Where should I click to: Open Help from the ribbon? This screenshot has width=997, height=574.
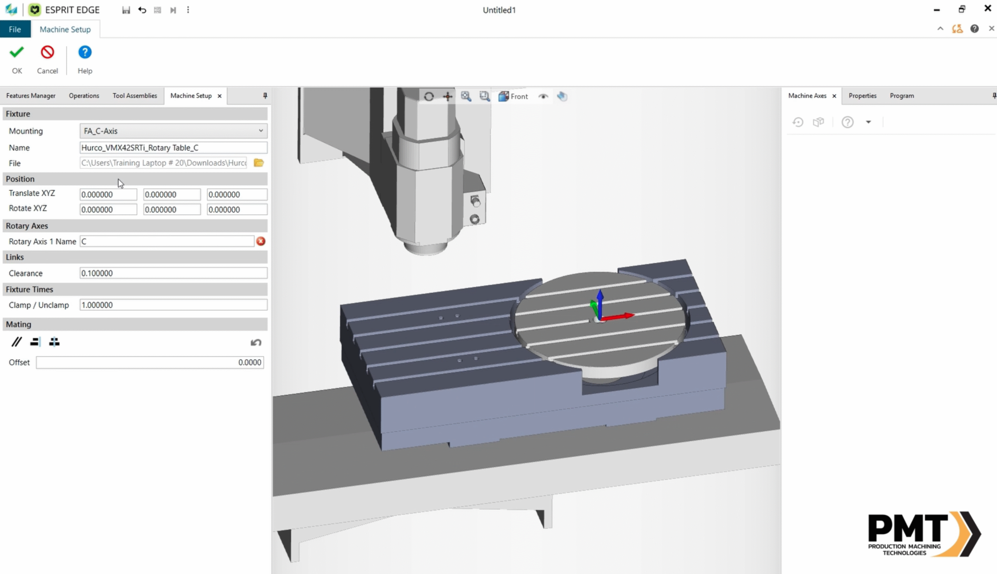point(85,60)
